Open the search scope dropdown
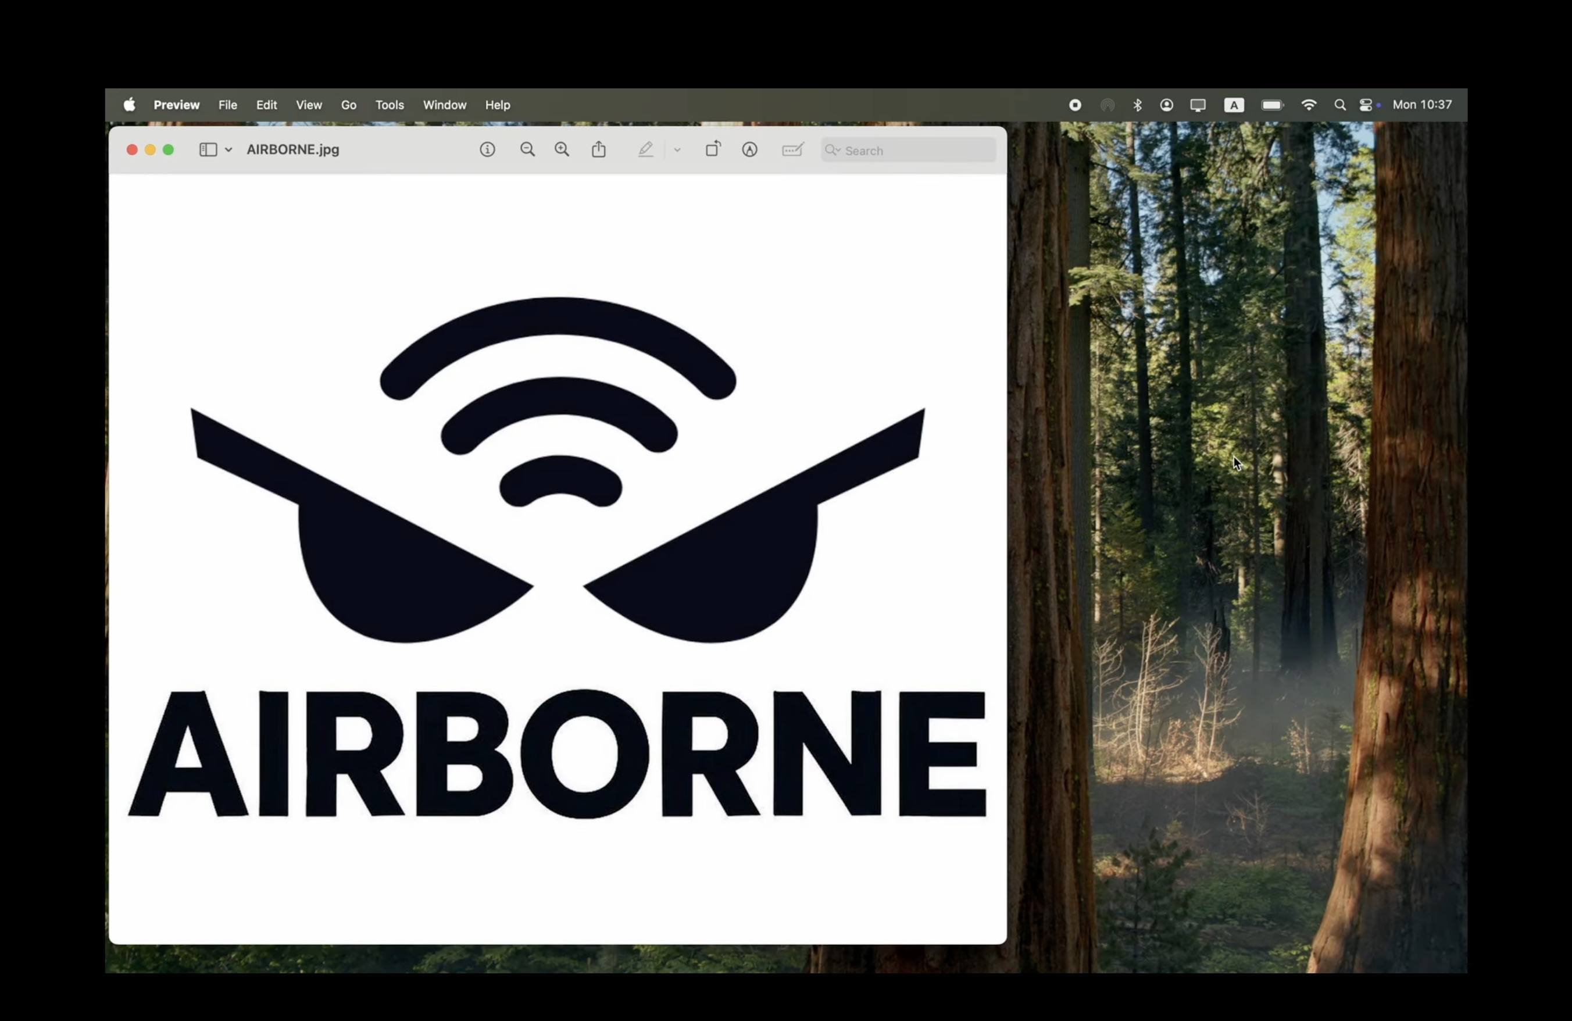Image resolution: width=1572 pixels, height=1021 pixels. (833, 151)
